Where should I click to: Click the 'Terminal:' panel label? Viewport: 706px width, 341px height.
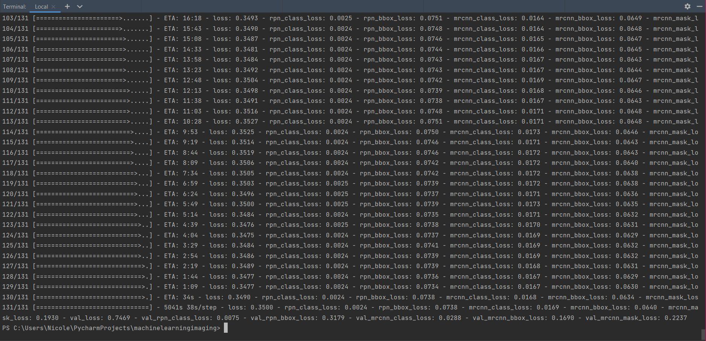[15, 6]
